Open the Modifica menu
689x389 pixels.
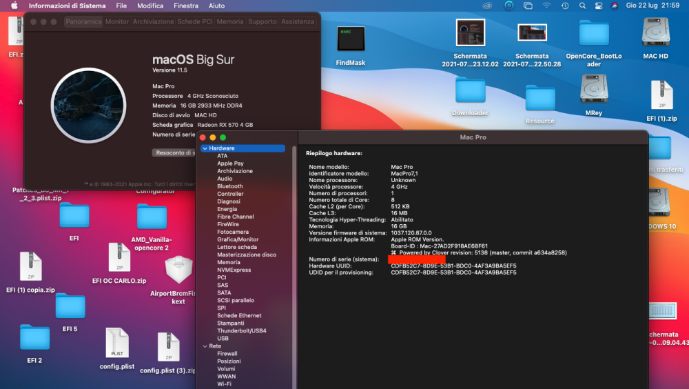150,6
